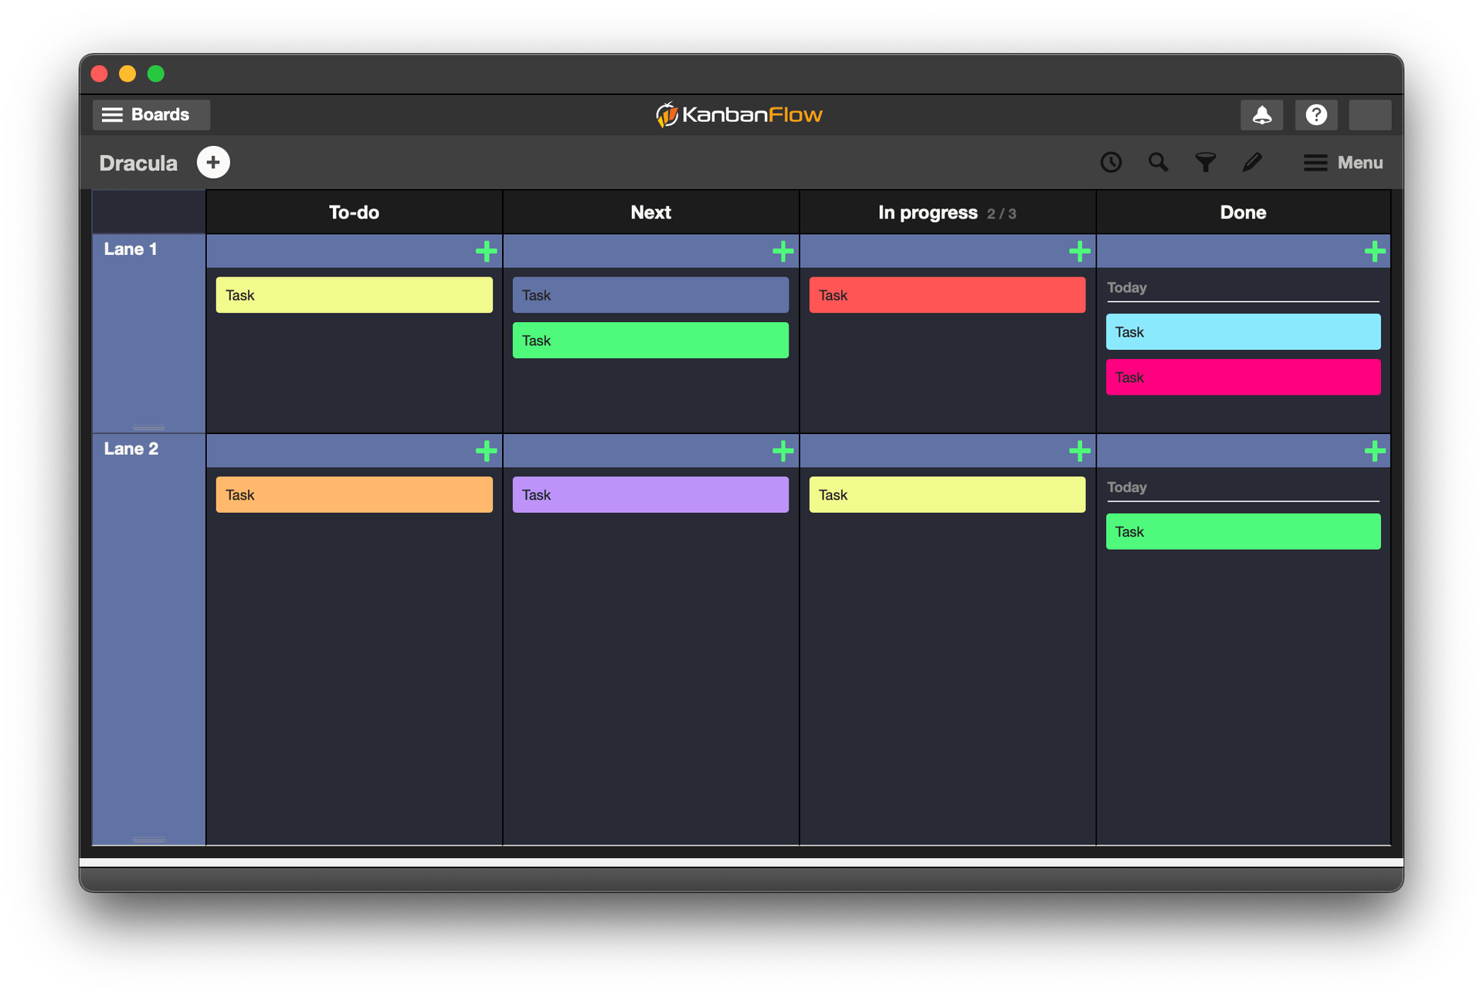Collapse Lane 1 using its handle

point(148,427)
